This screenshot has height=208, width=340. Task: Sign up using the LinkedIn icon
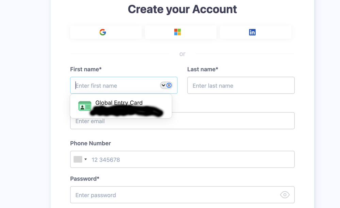(252, 32)
